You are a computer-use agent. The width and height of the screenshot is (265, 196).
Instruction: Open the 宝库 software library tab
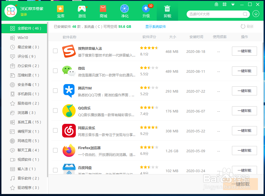(x=60, y=11)
